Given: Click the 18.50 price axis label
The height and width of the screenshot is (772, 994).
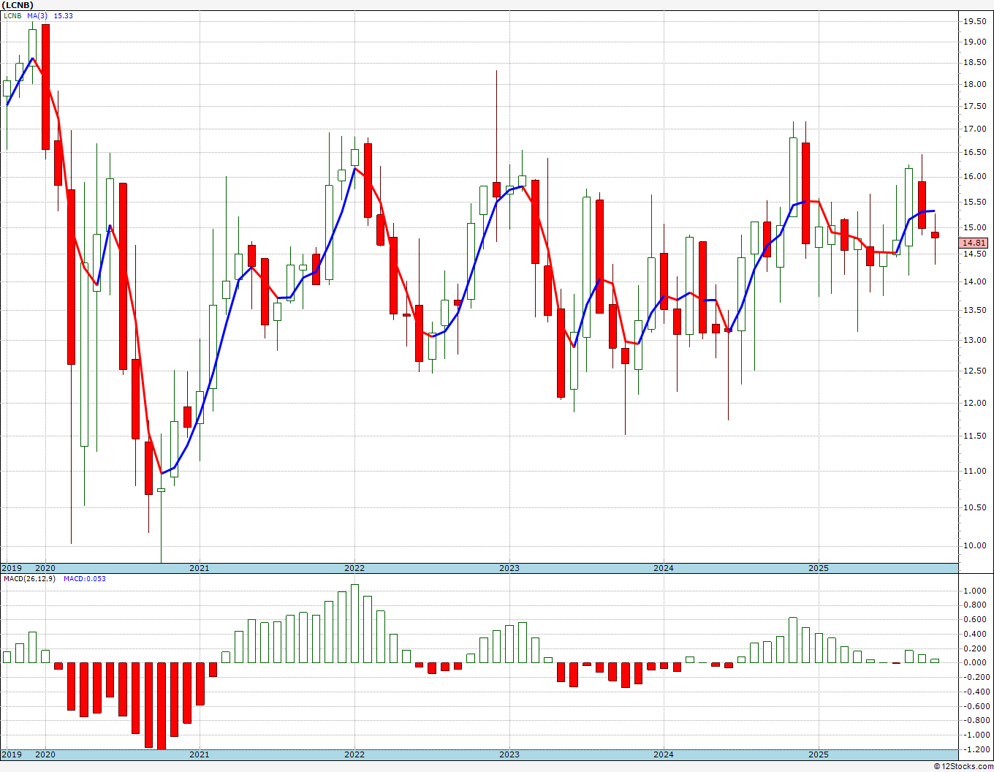Looking at the screenshot, I should click(974, 63).
